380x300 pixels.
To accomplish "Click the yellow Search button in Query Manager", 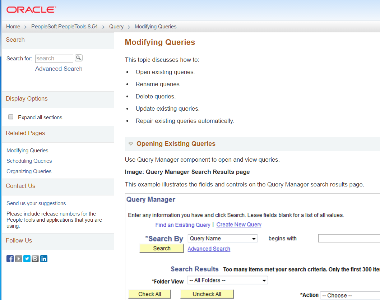I will (x=162, y=248).
